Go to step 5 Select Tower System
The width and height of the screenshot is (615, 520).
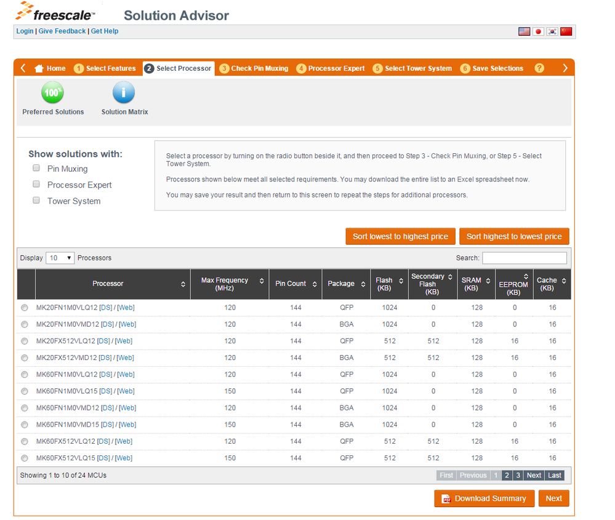[x=412, y=68]
